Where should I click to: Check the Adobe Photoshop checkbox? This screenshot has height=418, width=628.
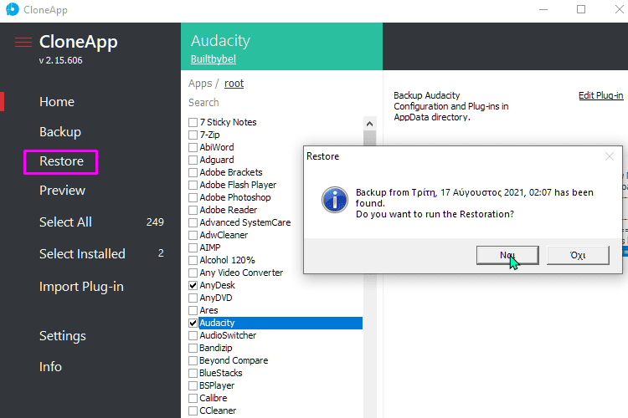pos(193,197)
